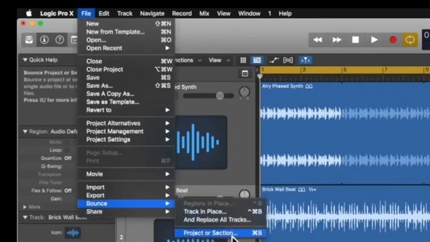Click bar 5 on the timeline ruler

click(x=345, y=70)
